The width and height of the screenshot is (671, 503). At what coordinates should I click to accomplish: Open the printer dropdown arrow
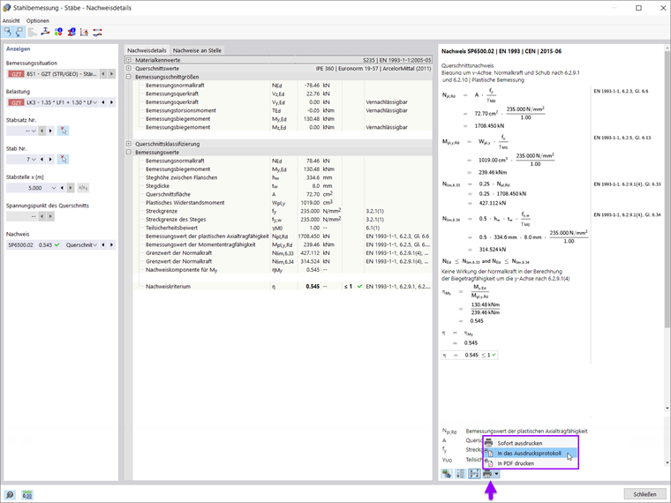pyautogui.click(x=496, y=474)
